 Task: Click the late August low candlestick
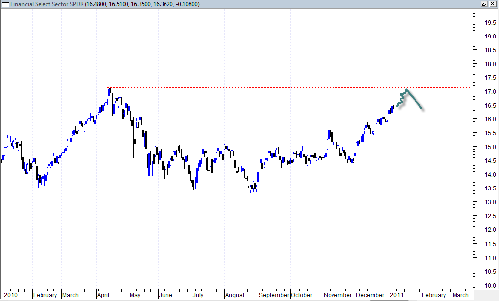(x=251, y=188)
